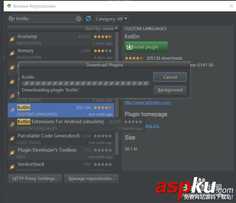Viewport: 236px width, 203px height.
Task: Select Kotlin Extensions For Android entry
Action: [x=76, y=125]
